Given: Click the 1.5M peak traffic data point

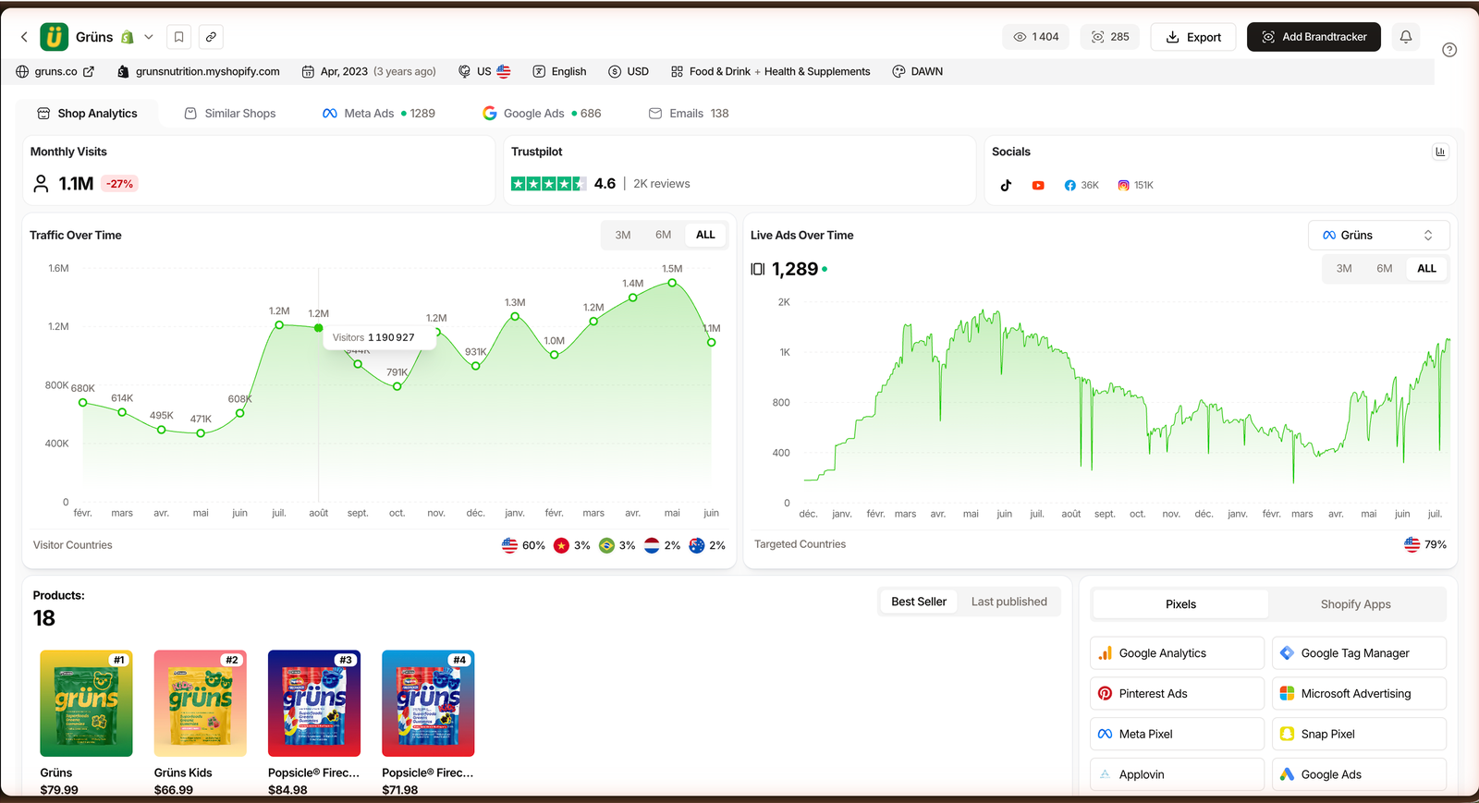Looking at the screenshot, I should 672,283.
